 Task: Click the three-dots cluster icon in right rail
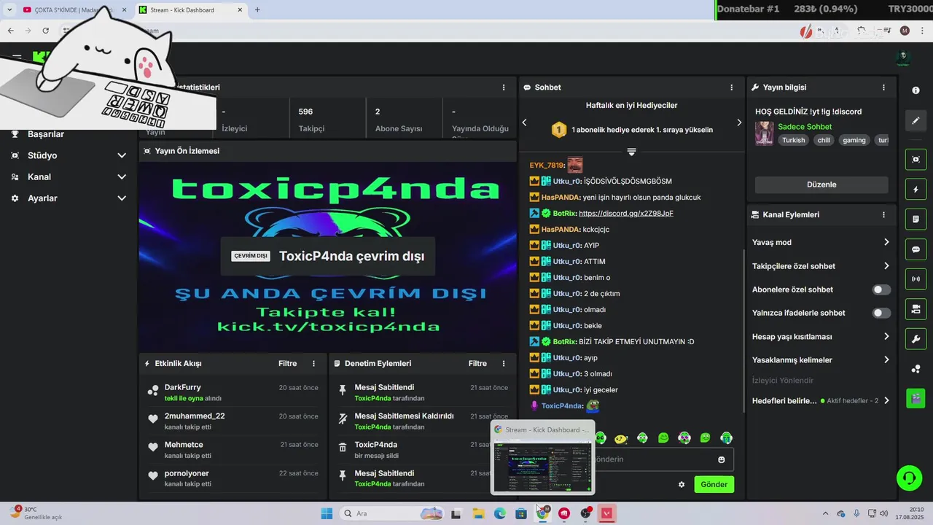916,369
